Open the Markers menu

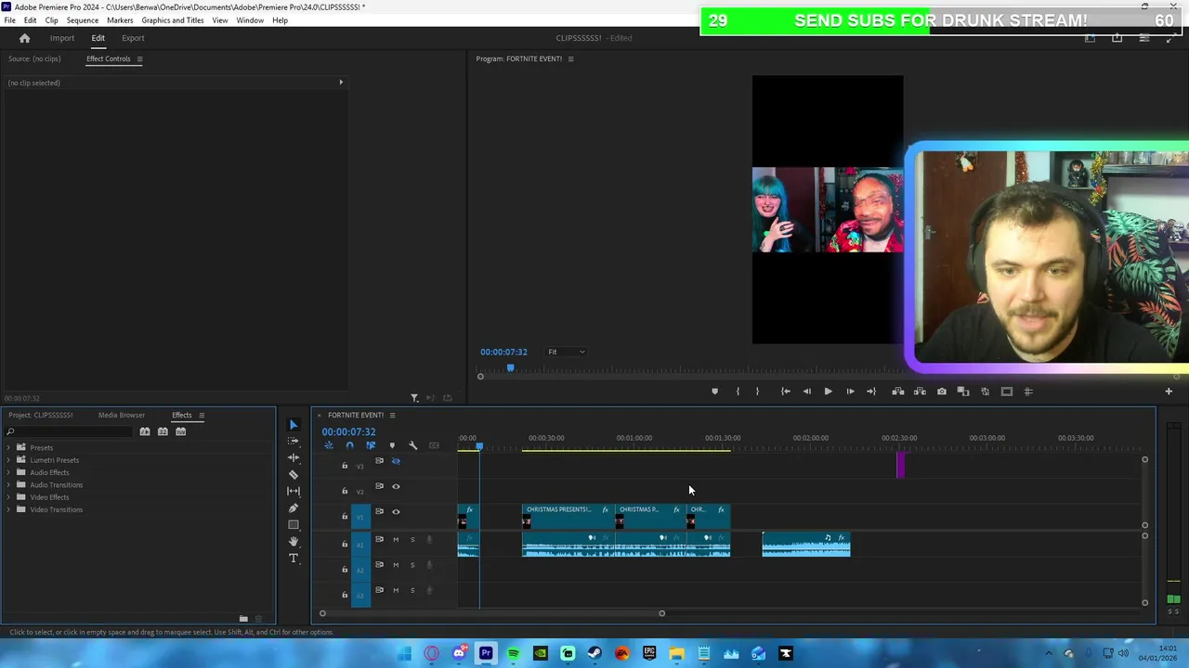(x=120, y=20)
